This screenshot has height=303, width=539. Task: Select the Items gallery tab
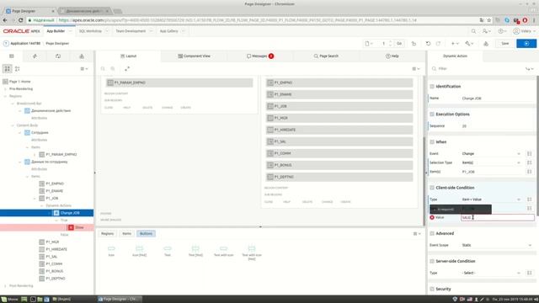126,234
